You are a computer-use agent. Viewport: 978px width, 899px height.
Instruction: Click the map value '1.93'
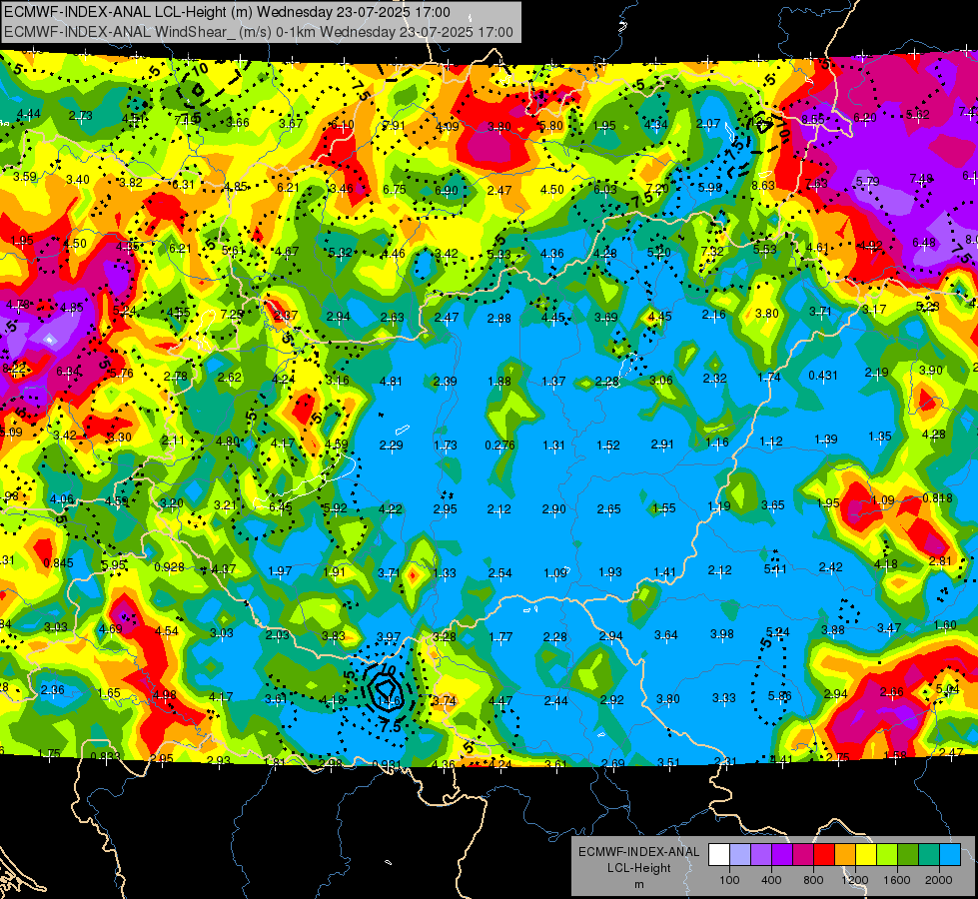point(610,572)
